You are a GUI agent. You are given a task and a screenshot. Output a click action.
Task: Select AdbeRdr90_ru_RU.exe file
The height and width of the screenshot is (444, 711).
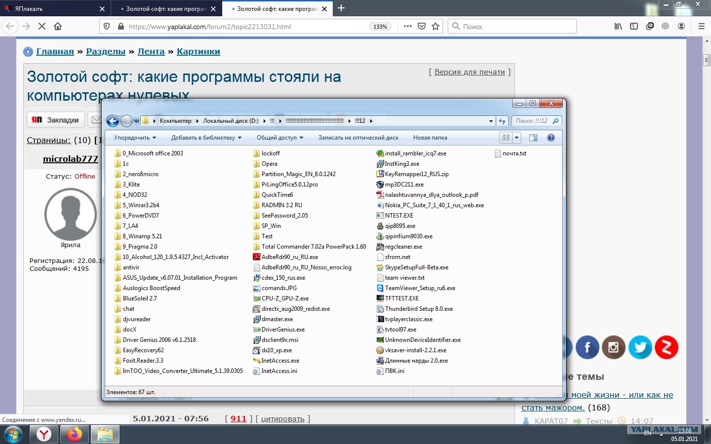285,257
